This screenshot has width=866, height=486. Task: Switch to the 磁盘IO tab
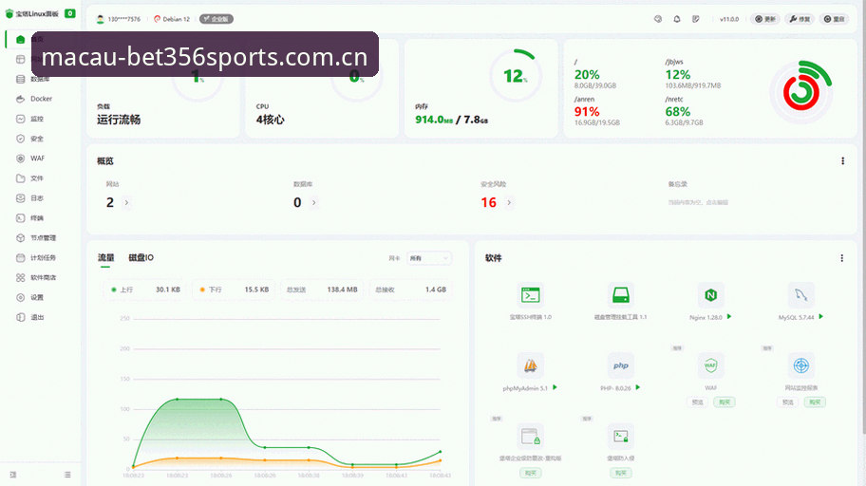coord(141,257)
